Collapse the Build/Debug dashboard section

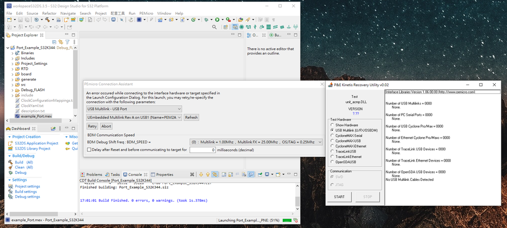[9, 156]
